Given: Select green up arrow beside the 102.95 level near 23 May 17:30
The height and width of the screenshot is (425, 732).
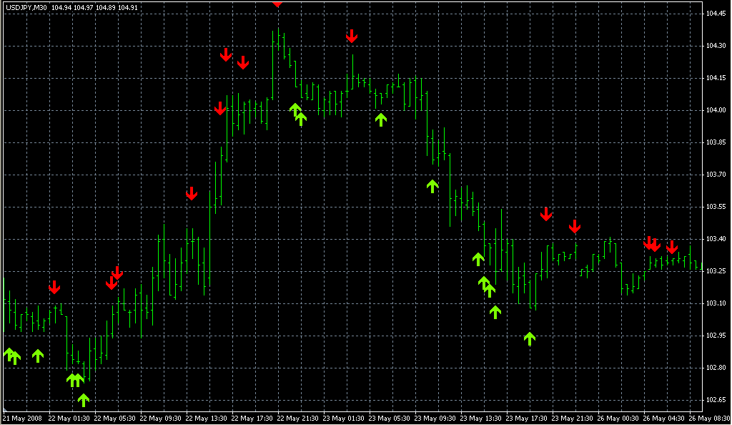Looking at the screenshot, I should point(529,338).
